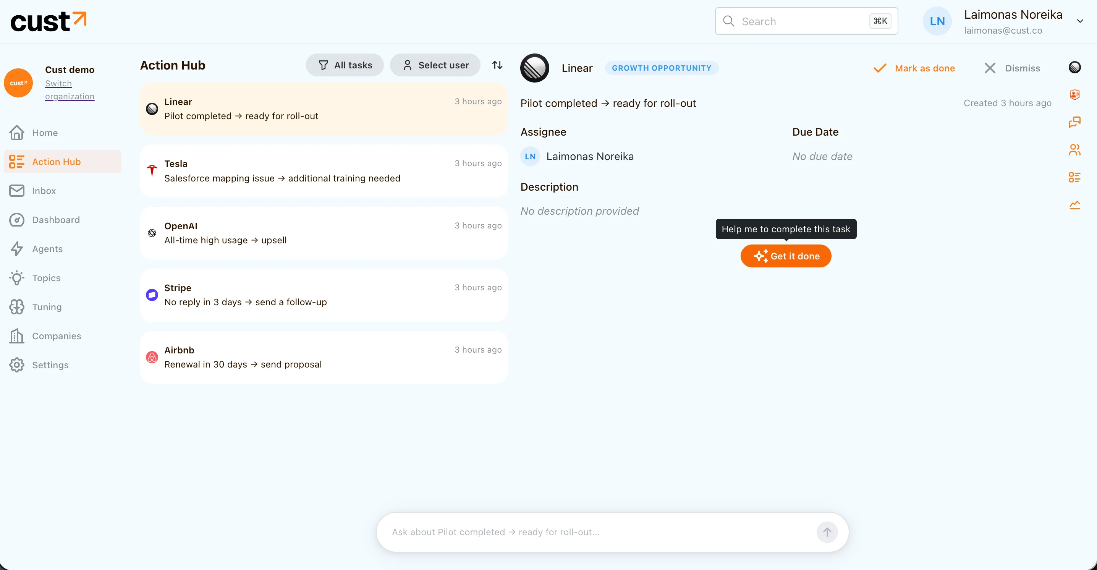Click the Created 3 hours ago text
This screenshot has height=570, width=1097.
click(1008, 103)
